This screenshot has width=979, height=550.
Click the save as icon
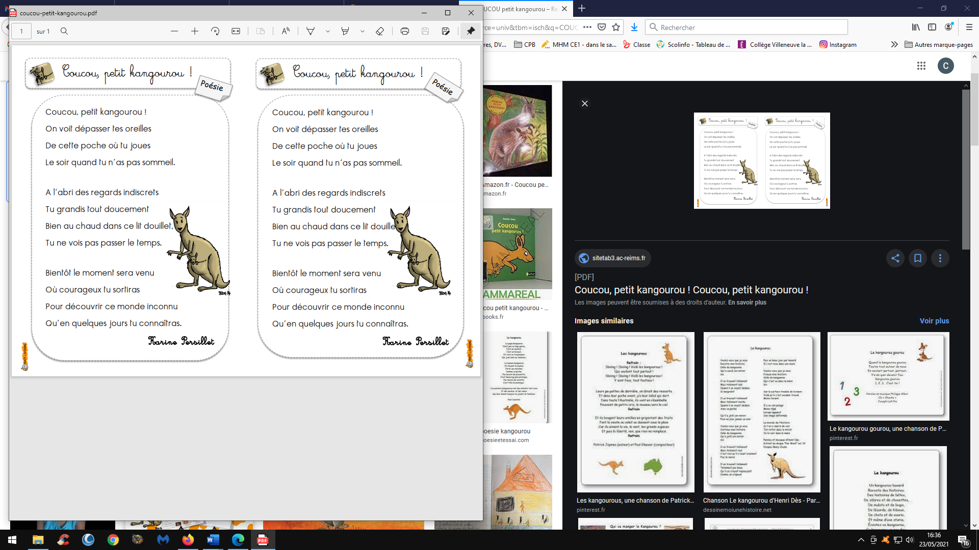446,31
